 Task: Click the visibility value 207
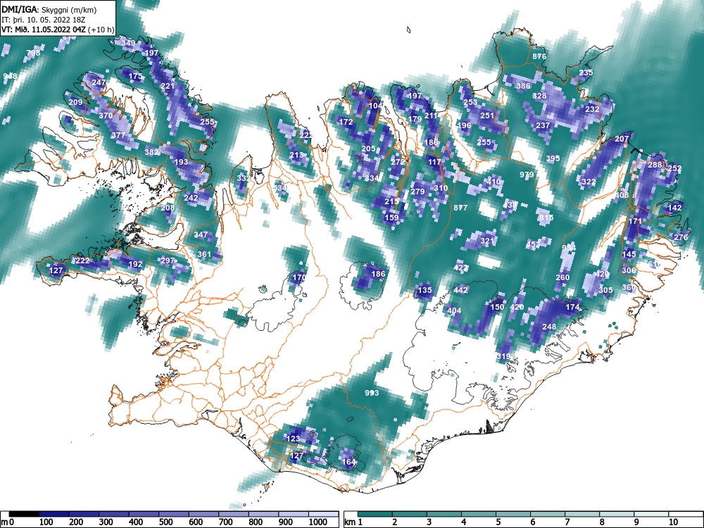(x=622, y=139)
